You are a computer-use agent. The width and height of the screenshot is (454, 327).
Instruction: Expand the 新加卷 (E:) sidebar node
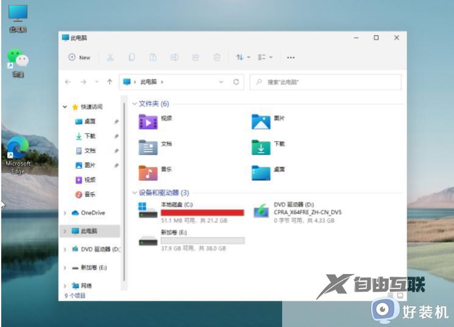click(x=65, y=268)
